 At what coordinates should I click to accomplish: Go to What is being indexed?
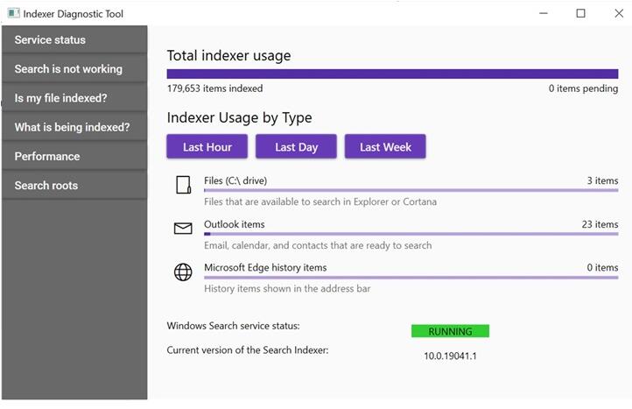[x=74, y=127]
